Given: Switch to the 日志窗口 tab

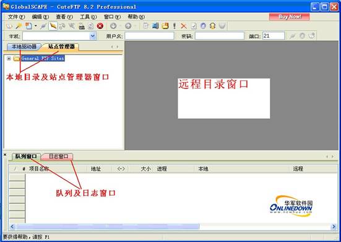Looking at the screenshot, I should coord(58,157).
